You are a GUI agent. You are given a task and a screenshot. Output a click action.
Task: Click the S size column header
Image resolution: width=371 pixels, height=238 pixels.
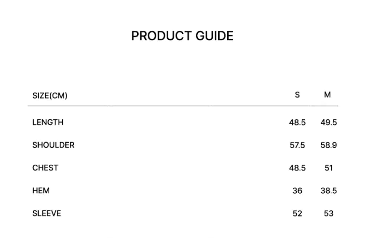297,95
